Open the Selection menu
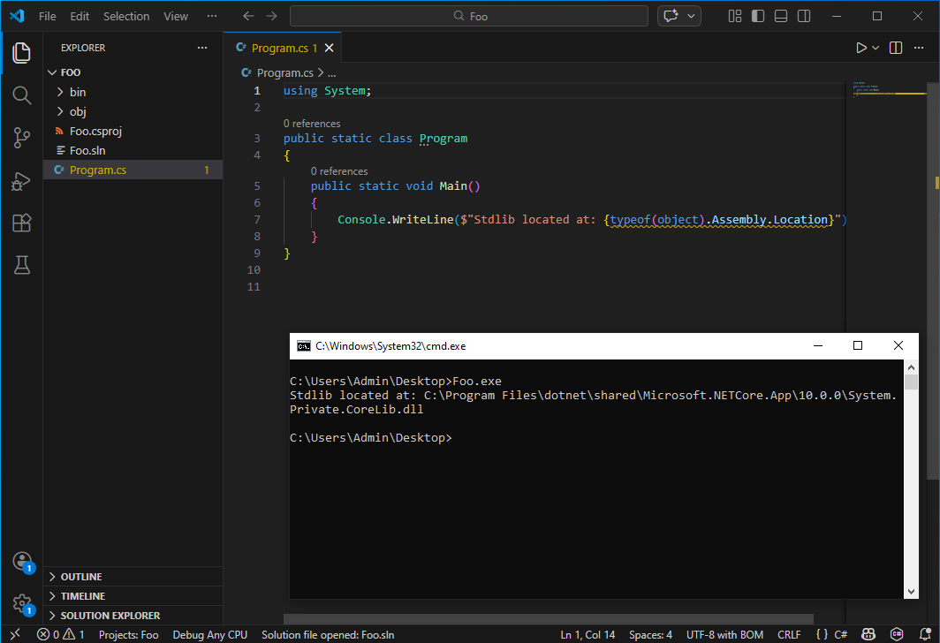The width and height of the screenshot is (940, 643). tap(126, 16)
